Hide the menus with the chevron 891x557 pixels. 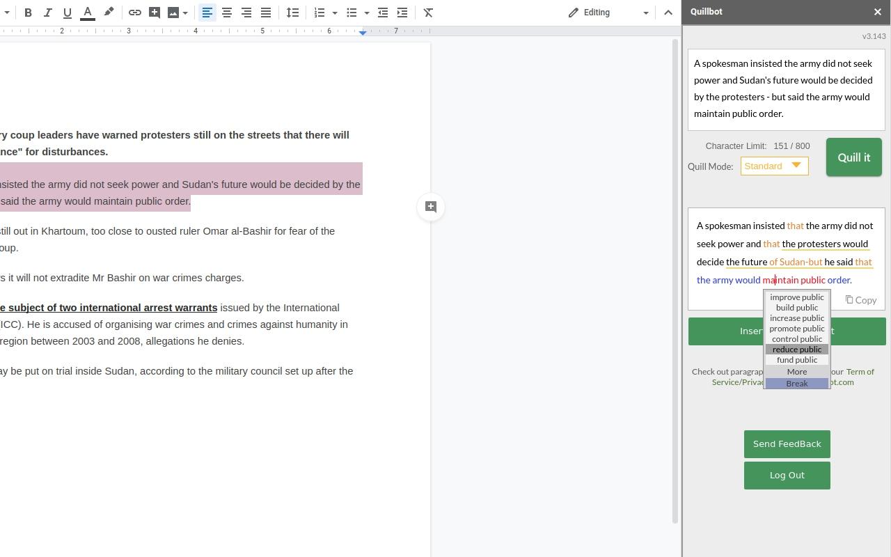click(668, 13)
